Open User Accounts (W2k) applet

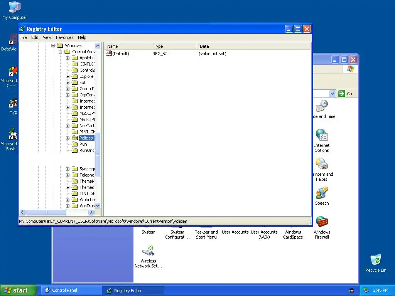pyautogui.click(x=264, y=233)
